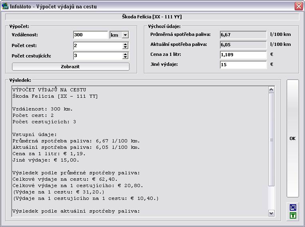Click the Cena za 1 litr field
This screenshot has height=227, width=305.
pyautogui.click(x=243, y=55)
